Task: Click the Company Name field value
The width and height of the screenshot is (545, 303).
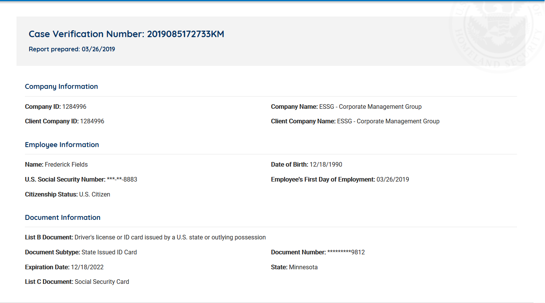Action: pyautogui.click(x=370, y=107)
